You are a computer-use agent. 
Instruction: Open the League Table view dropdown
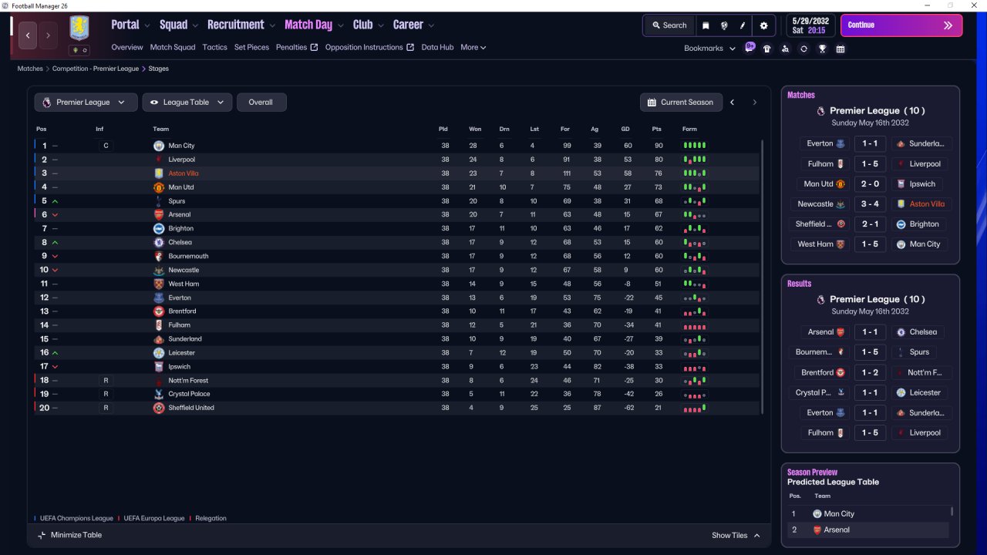pos(187,103)
